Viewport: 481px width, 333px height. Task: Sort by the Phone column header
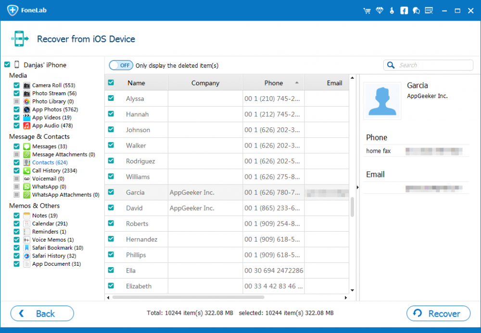(x=274, y=83)
